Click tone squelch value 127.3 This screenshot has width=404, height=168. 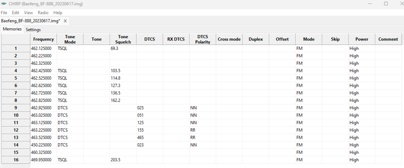pyautogui.click(x=123, y=86)
